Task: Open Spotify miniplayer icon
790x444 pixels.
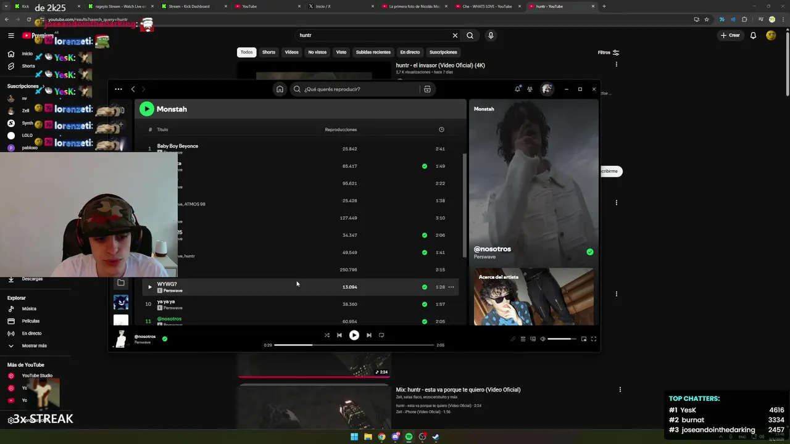Action: [584, 339]
